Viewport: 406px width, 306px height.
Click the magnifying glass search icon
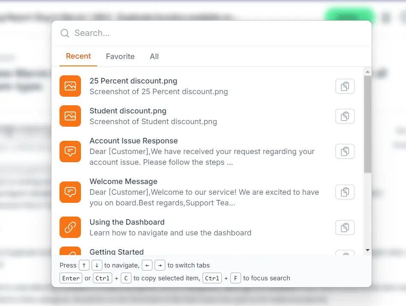pos(64,33)
